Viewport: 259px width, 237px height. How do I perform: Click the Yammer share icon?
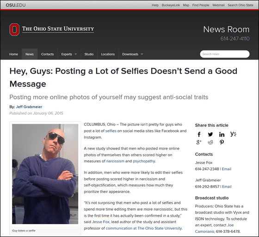tap(233, 134)
